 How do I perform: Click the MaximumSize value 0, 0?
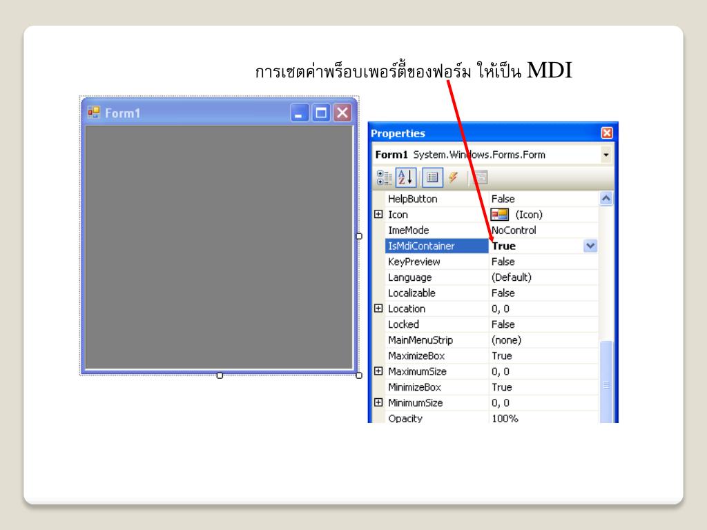click(500, 371)
